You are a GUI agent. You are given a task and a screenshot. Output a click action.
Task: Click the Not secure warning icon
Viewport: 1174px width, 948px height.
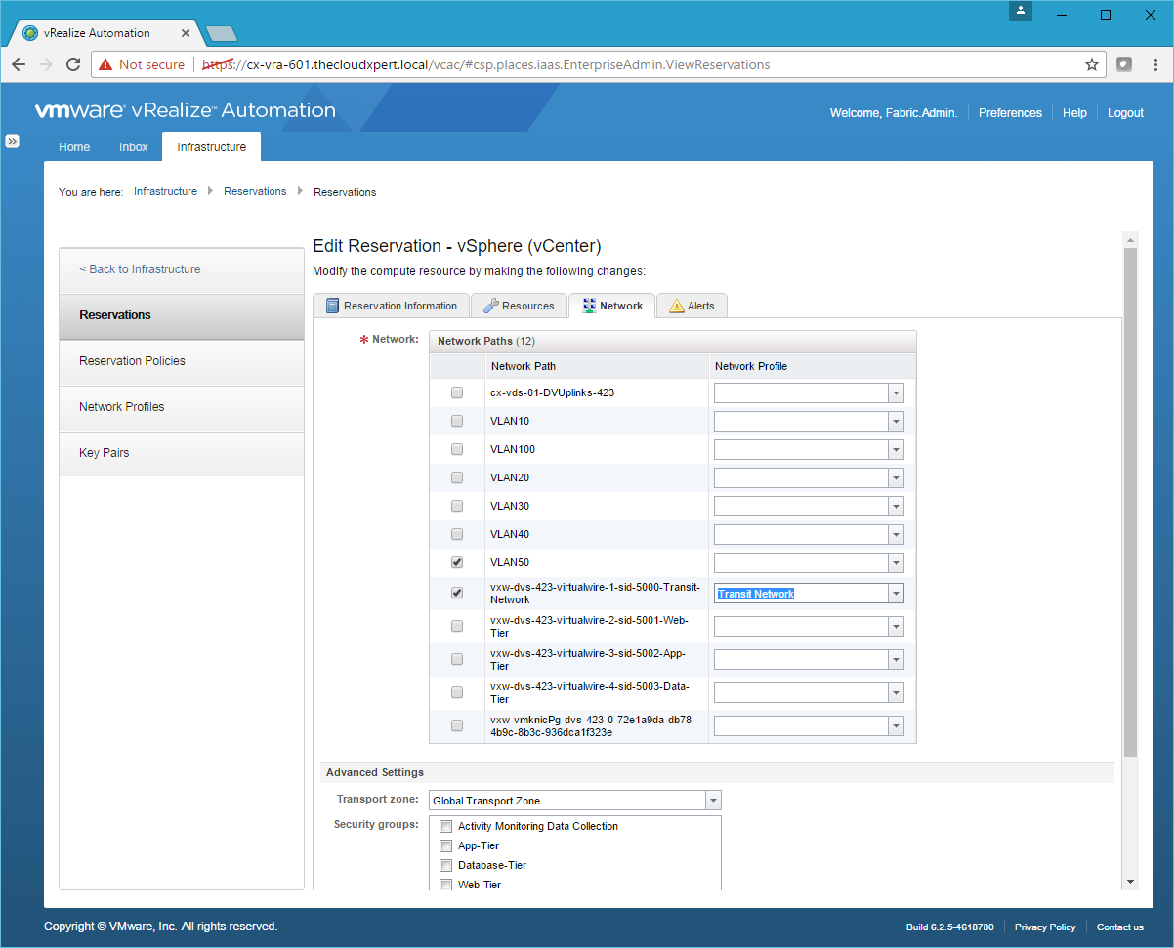105,64
